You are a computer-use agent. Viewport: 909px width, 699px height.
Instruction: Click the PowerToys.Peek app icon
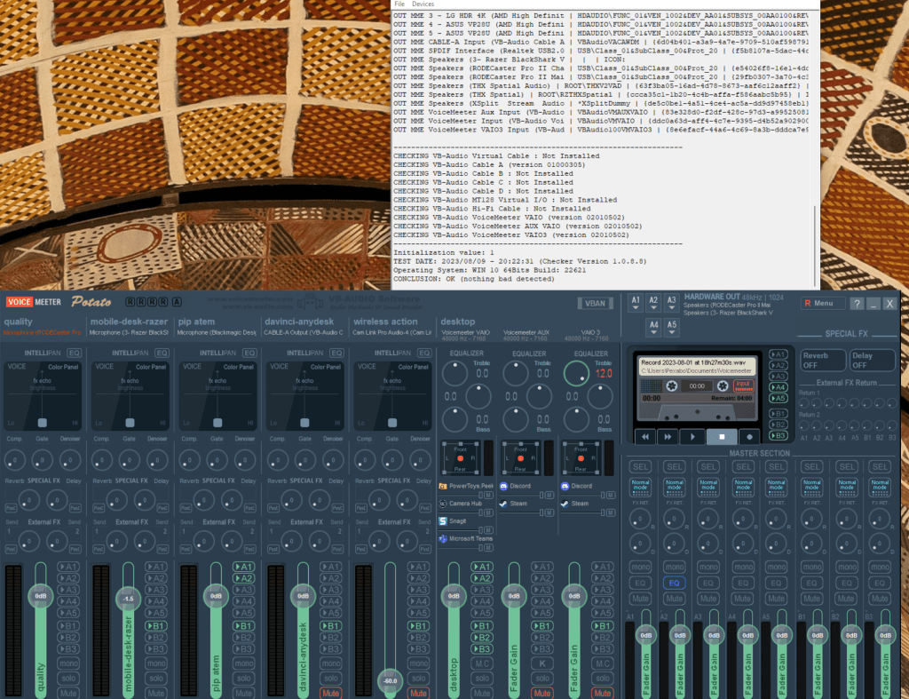coord(443,486)
